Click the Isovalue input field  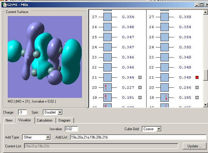pyautogui.click(x=71, y=129)
